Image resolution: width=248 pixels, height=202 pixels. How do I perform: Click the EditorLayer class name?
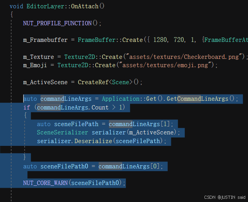(44, 6)
